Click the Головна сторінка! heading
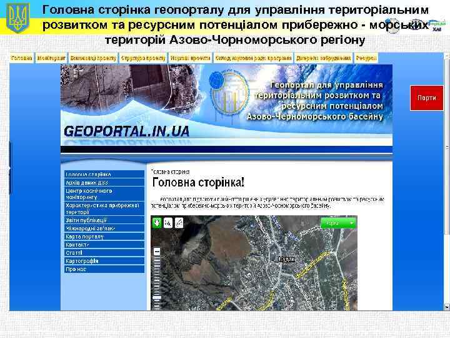This screenshot has height=338, width=450. point(198,182)
